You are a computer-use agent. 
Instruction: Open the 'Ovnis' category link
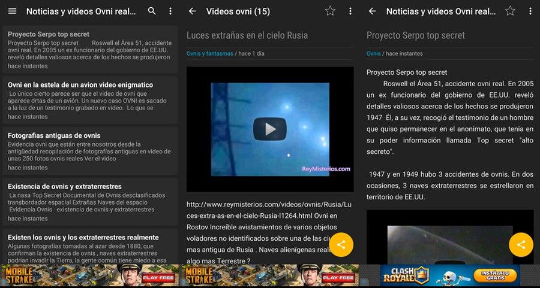coord(374,54)
